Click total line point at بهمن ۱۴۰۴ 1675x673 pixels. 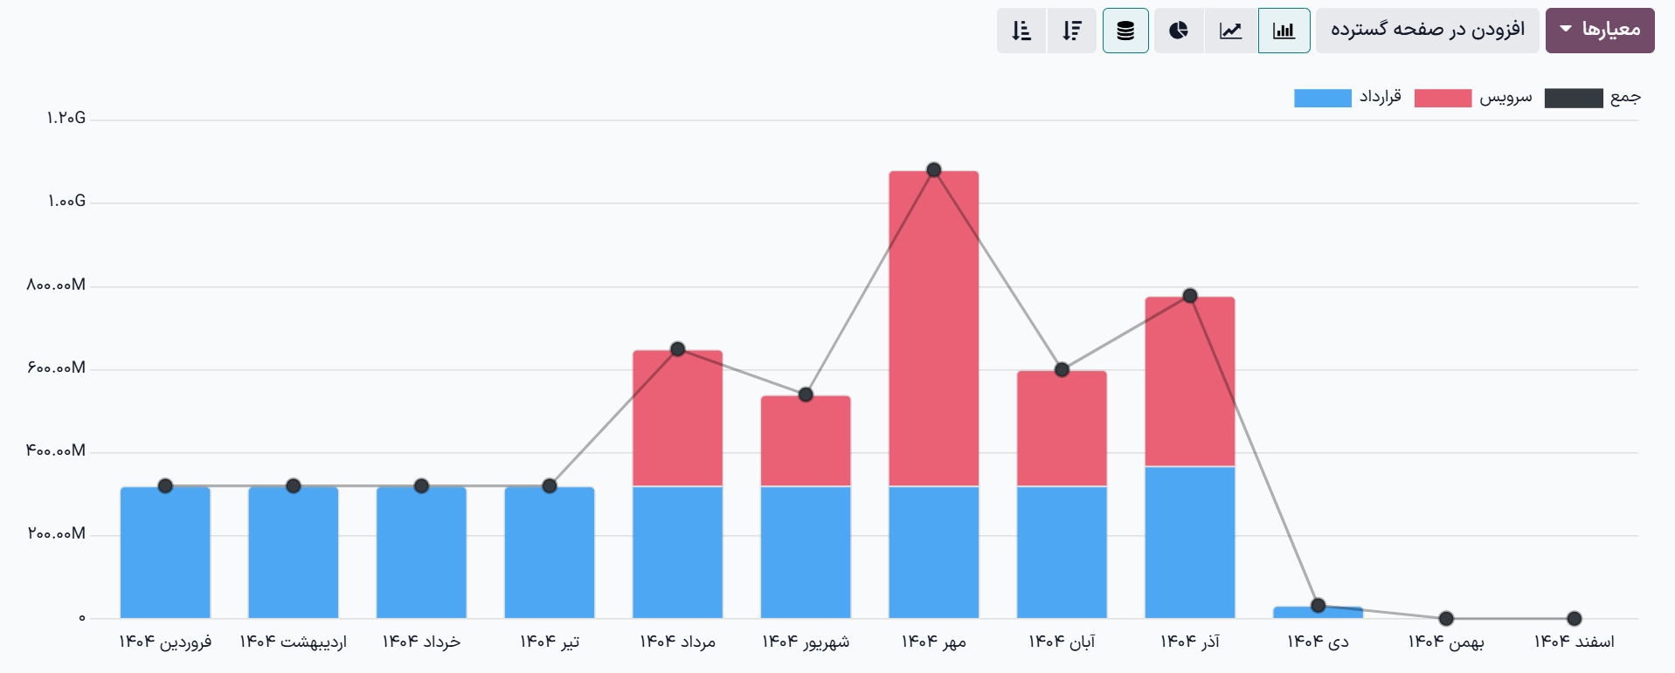[x=1446, y=619]
